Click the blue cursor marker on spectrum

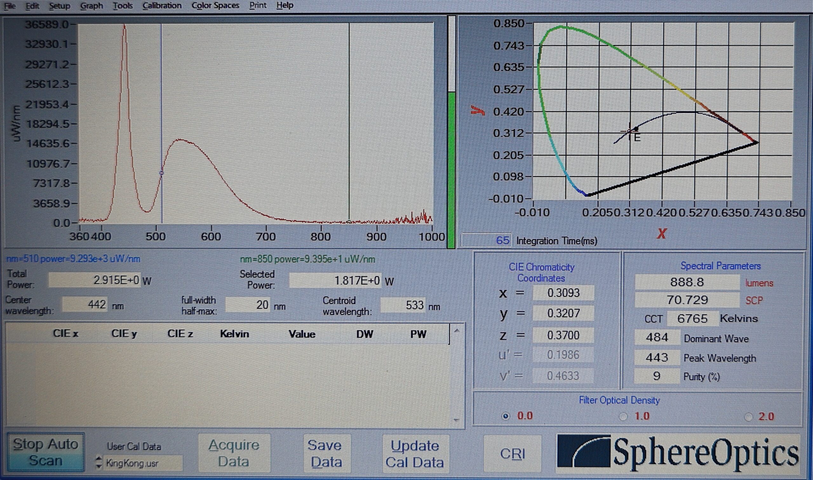pyautogui.click(x=162, y=173)
